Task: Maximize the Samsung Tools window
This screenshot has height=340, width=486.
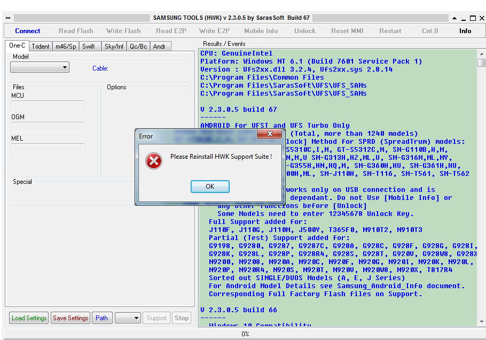Action: [x=473, y=18]
